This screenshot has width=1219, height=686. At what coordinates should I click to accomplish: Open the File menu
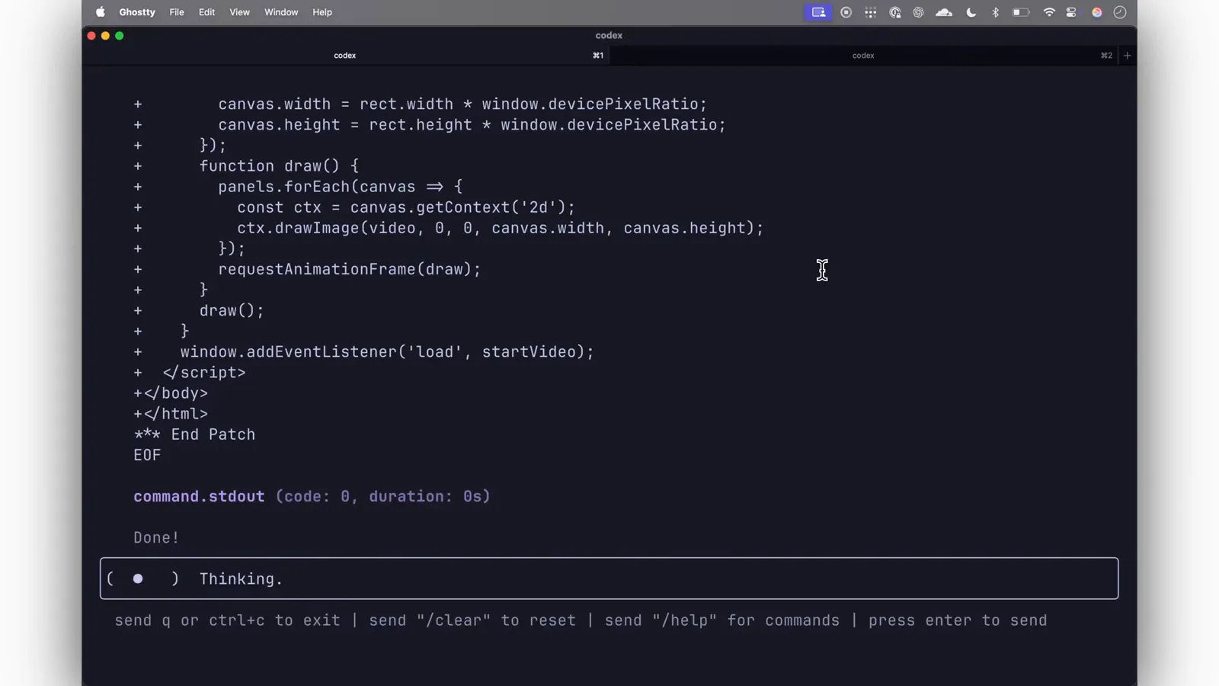click(177, 12)
